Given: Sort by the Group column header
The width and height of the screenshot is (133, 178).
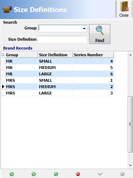Looking at the screenshot, I should point(22,55).
